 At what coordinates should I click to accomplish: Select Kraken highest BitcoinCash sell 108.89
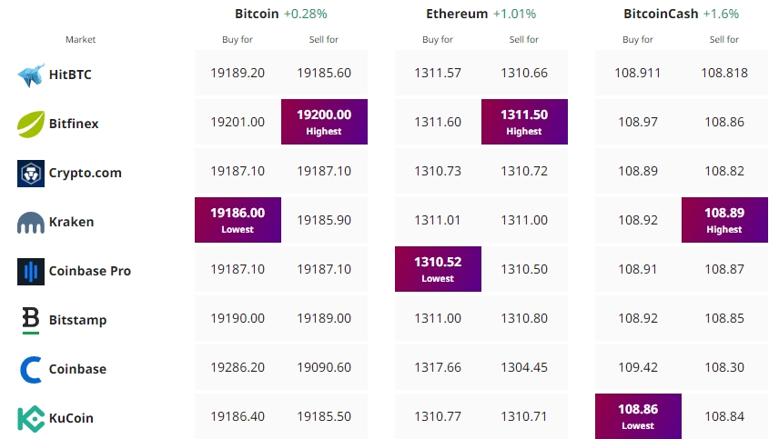click(724, 220)
